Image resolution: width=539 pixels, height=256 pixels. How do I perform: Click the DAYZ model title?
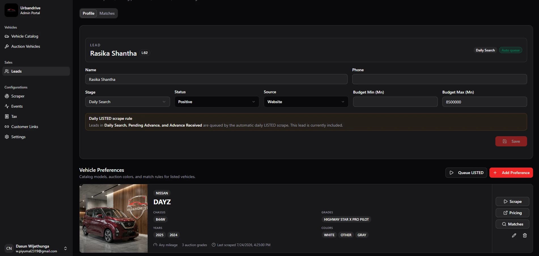coord(162,202)
